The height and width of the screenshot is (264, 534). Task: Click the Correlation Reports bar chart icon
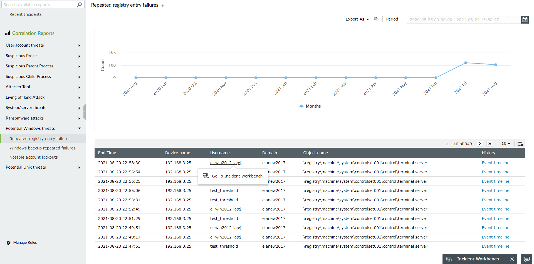point(8,33)
